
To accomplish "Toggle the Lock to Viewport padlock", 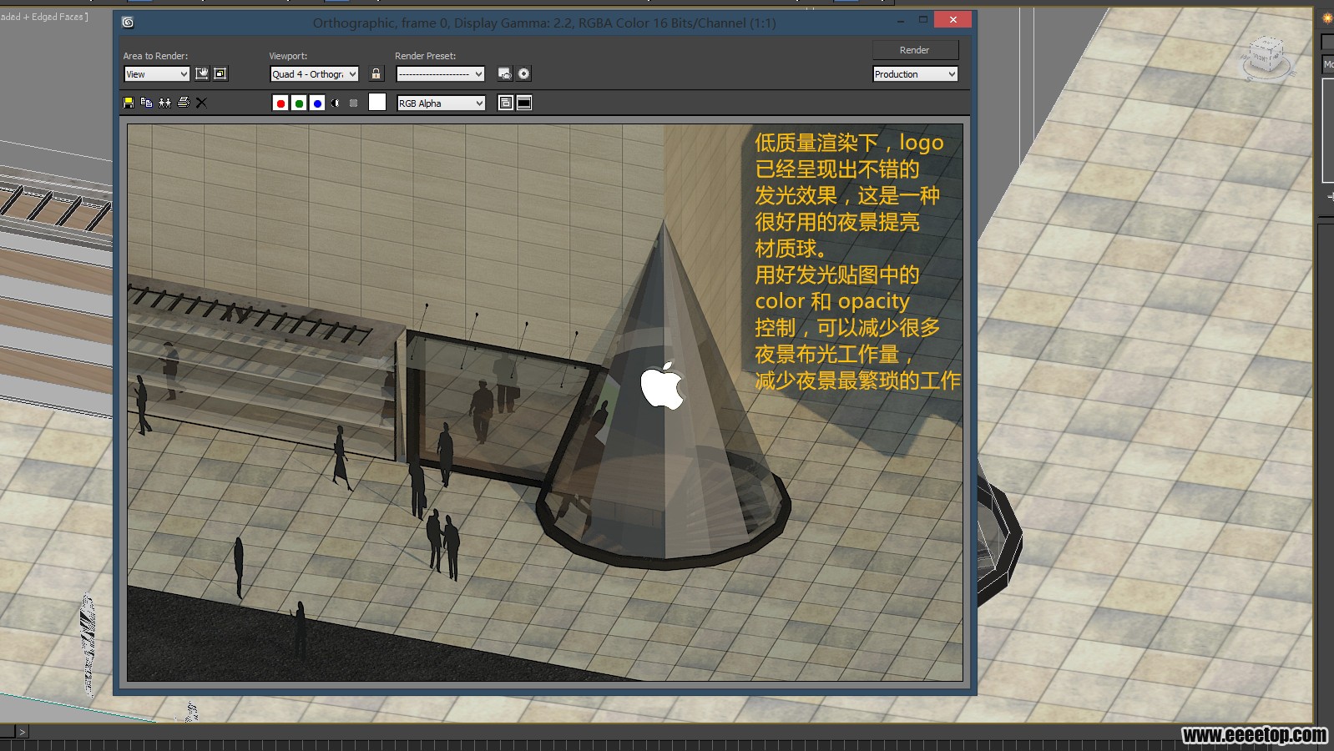I will (376, 73).
